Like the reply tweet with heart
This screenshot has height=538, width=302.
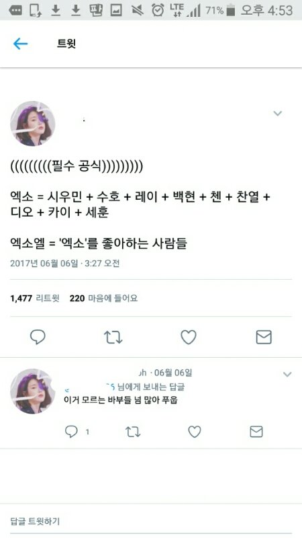195,432
